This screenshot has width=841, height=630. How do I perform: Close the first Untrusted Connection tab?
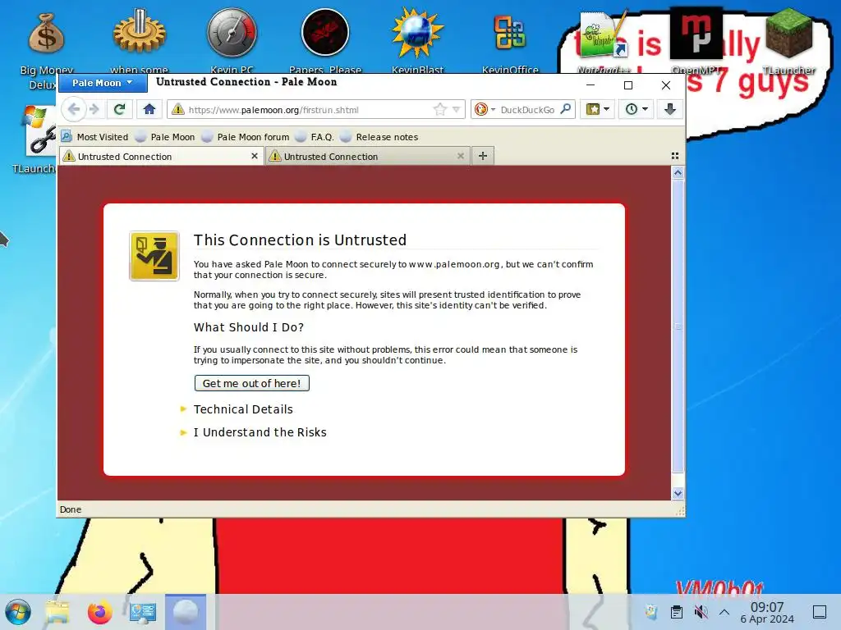[x=255, y=156]
